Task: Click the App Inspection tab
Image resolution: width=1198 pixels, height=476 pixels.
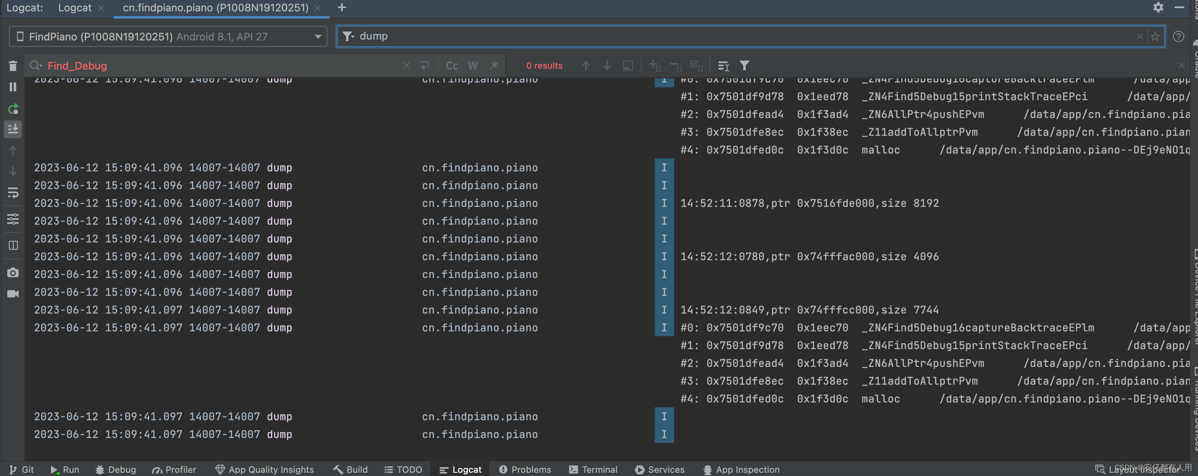Action: tap(741, 469)
